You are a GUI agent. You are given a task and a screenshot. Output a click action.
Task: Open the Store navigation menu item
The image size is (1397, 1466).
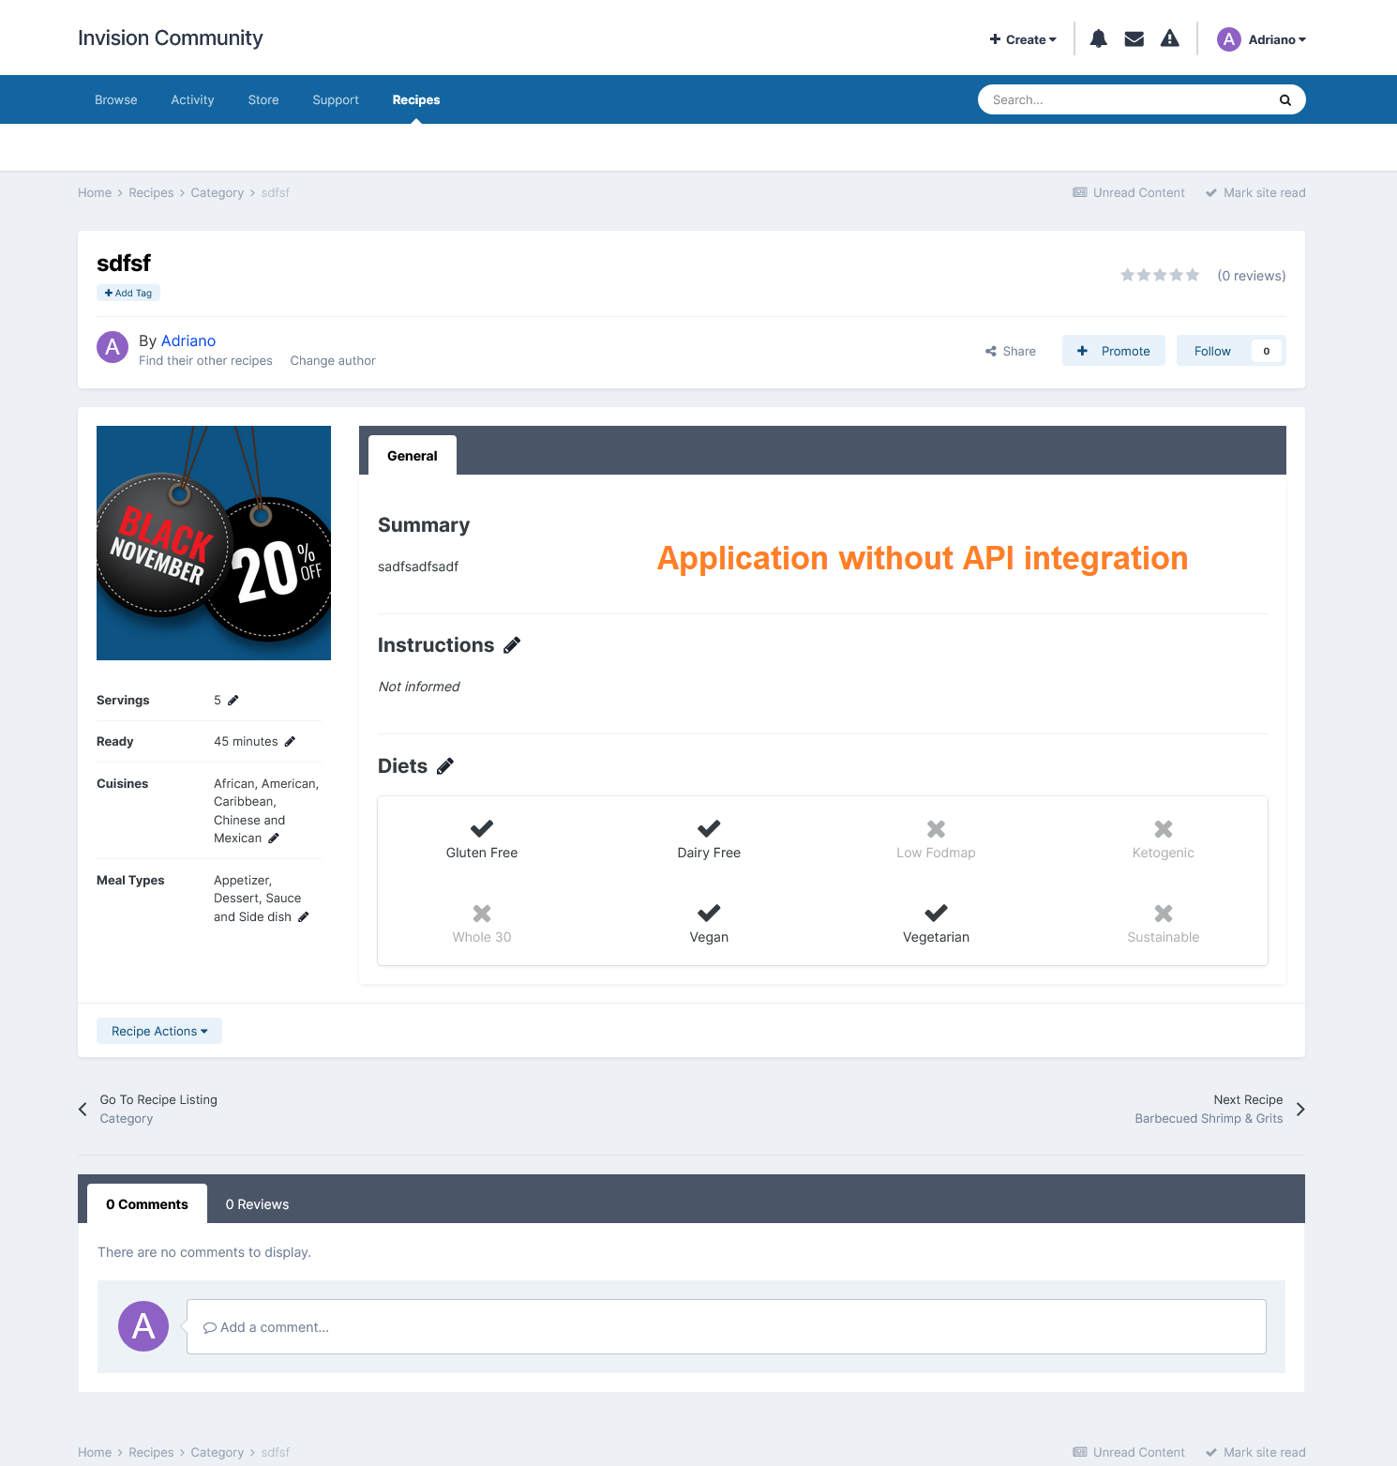tap(263, 100)
